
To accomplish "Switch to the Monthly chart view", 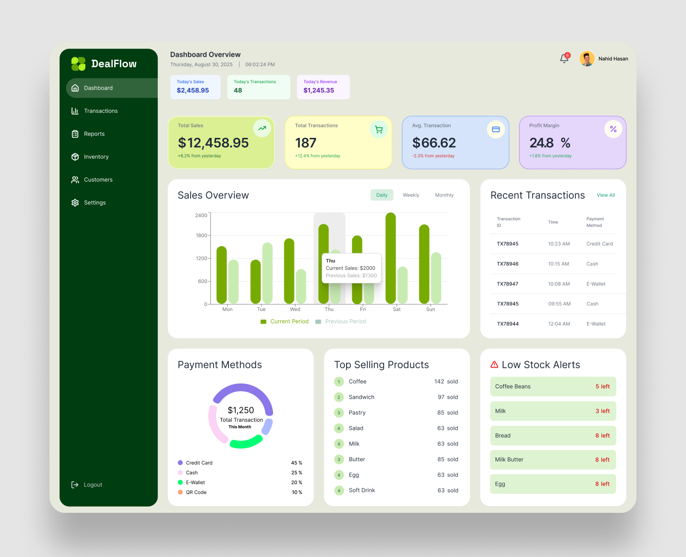I will coord(444,195).
